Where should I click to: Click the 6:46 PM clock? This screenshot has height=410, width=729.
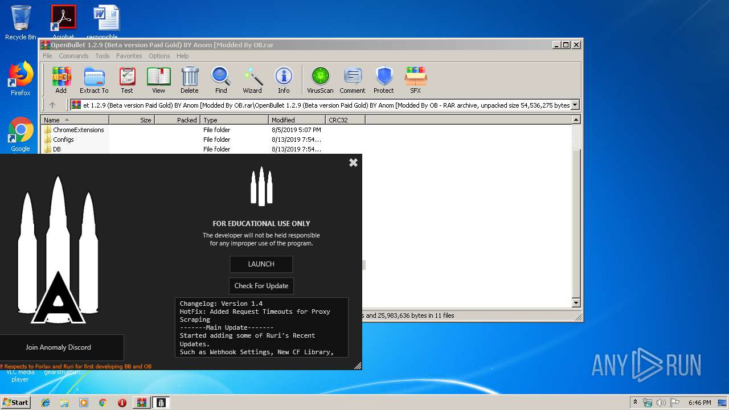(x=699, y=403)
